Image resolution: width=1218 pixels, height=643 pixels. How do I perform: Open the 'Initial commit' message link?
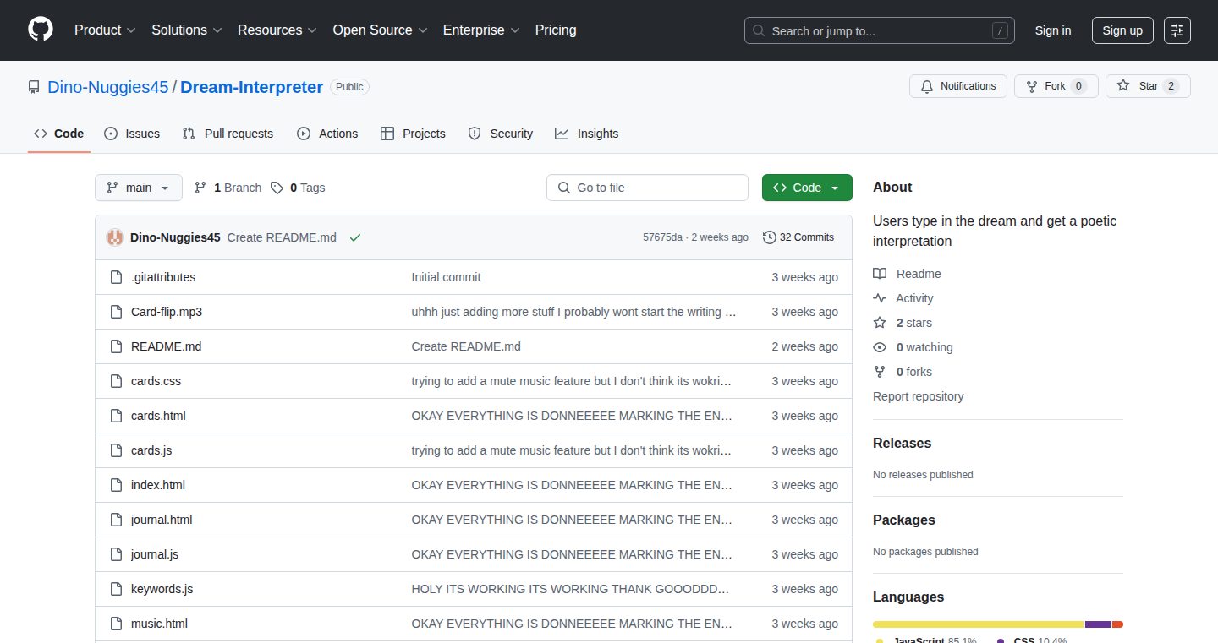click(x=446, y=277)
